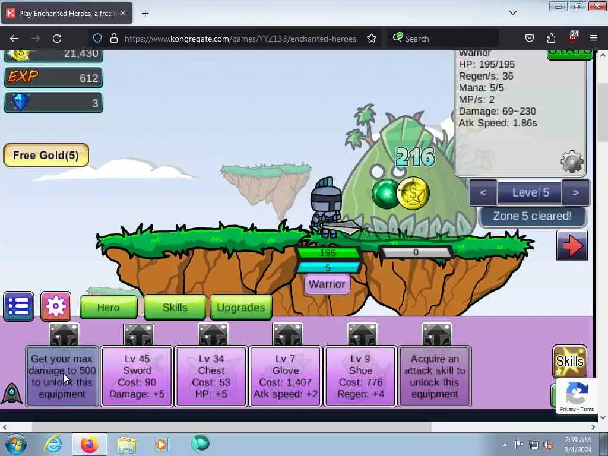Viewport: 608px width, 456px height.
Task: Open a new browser tab
Action: coord(145,14)
